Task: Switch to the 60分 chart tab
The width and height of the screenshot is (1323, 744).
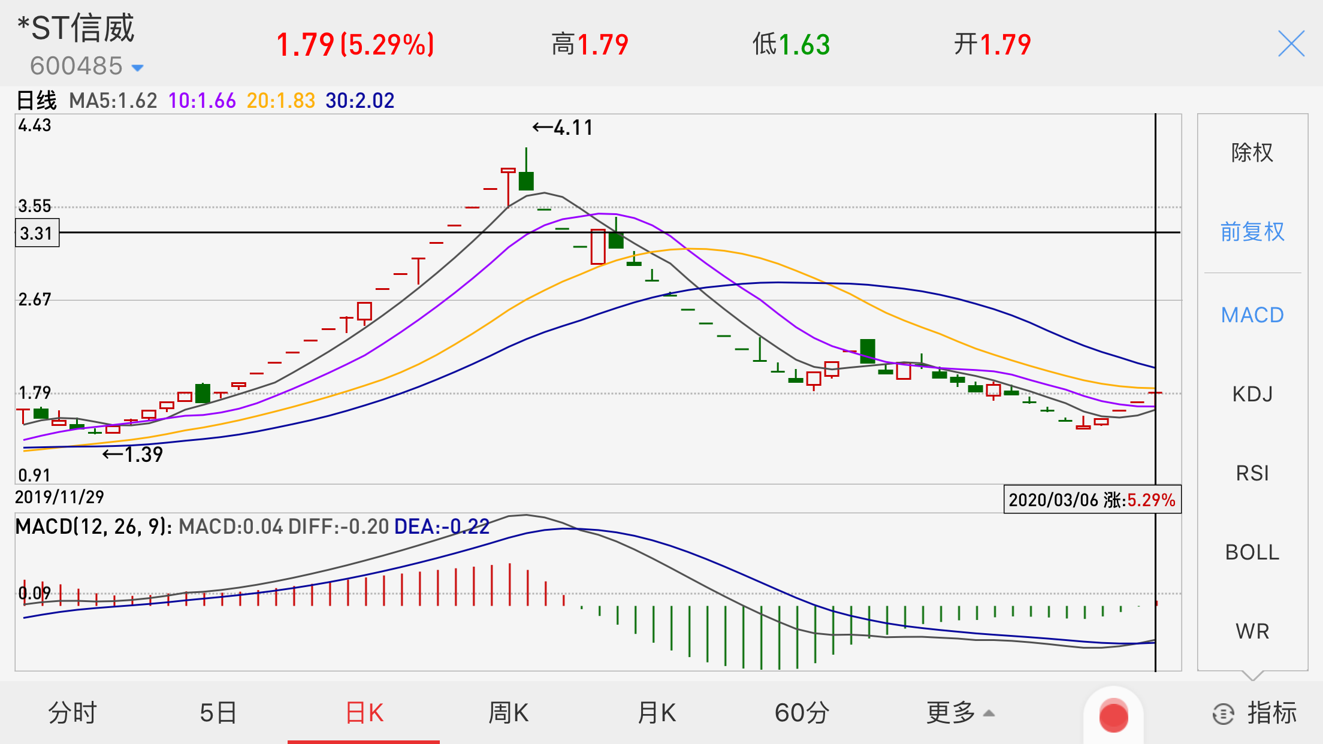Action: [x=802, y=713]
